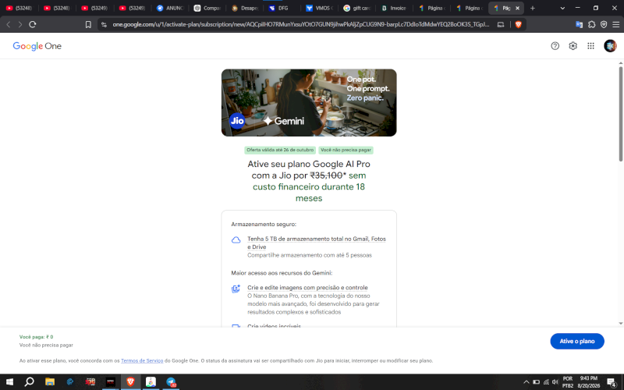Open the translate page icon
624x390 pixels.
[579, 24]
